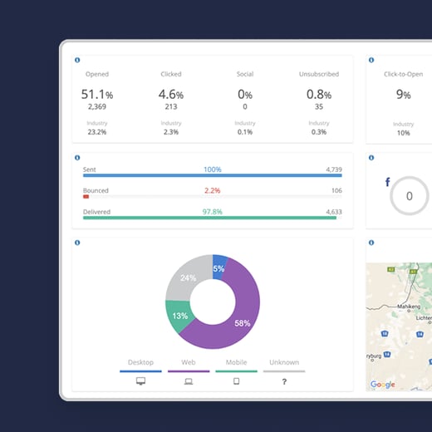The height and width of the screenshot is (432, 432).
Task: Click the Google logo on the map
Action: [x=383, y=385]
